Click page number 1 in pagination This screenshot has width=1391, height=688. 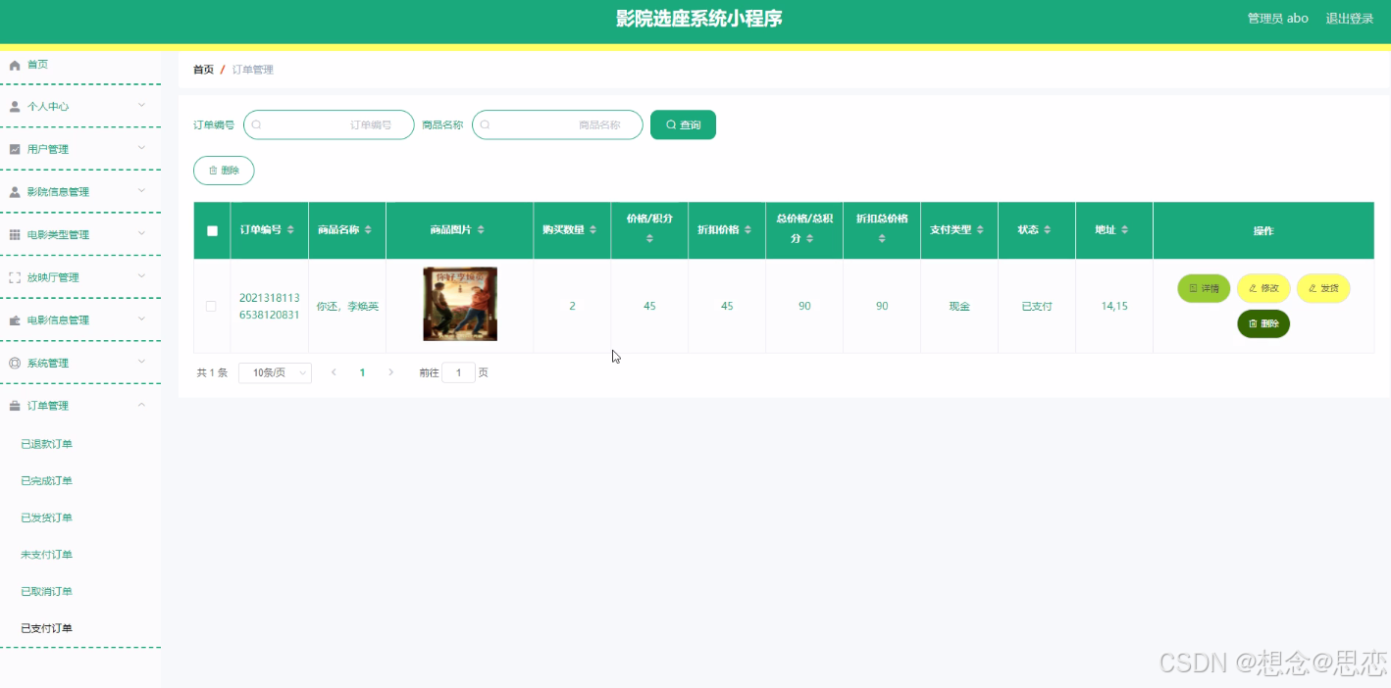[x=363, y=372]
